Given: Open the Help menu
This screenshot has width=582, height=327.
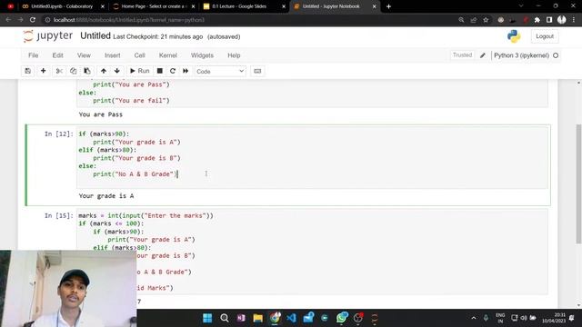Looking at the screenshot, I should 234,55.
